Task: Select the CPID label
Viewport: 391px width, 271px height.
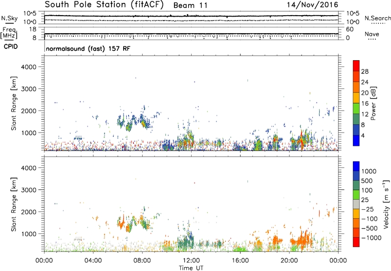Action: [11, 46]
